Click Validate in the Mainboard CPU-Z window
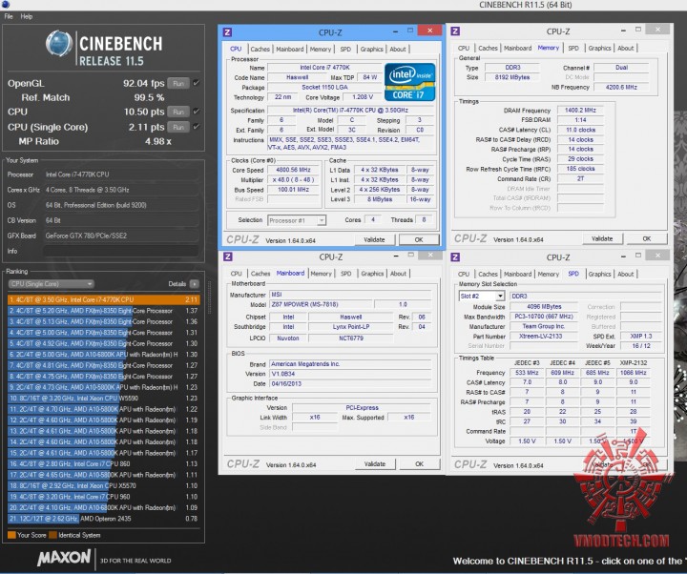This screenshot has height=574, width=687. [375, 463]
